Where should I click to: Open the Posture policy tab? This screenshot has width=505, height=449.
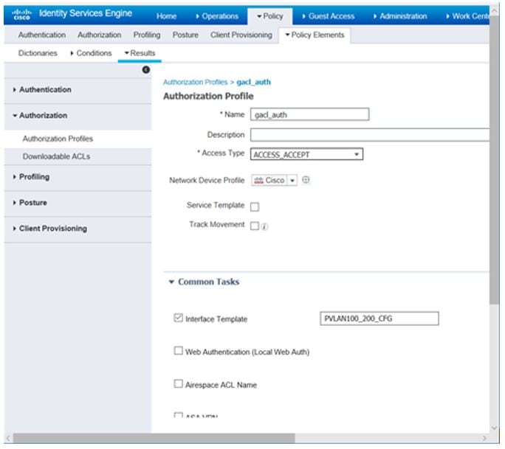pos(185,35)
